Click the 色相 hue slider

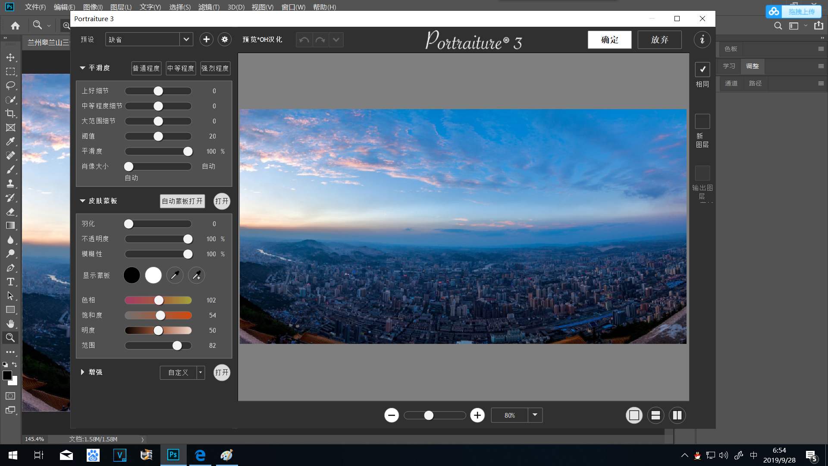click(158, 300)
